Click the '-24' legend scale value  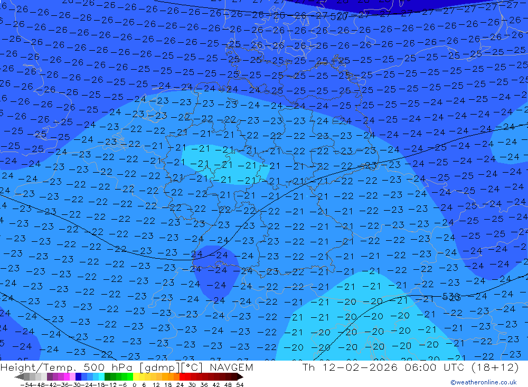pos(87,385)
